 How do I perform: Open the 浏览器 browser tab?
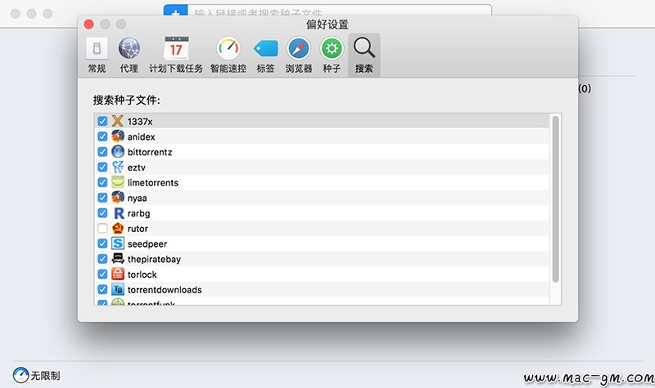[x=299, y=56]
